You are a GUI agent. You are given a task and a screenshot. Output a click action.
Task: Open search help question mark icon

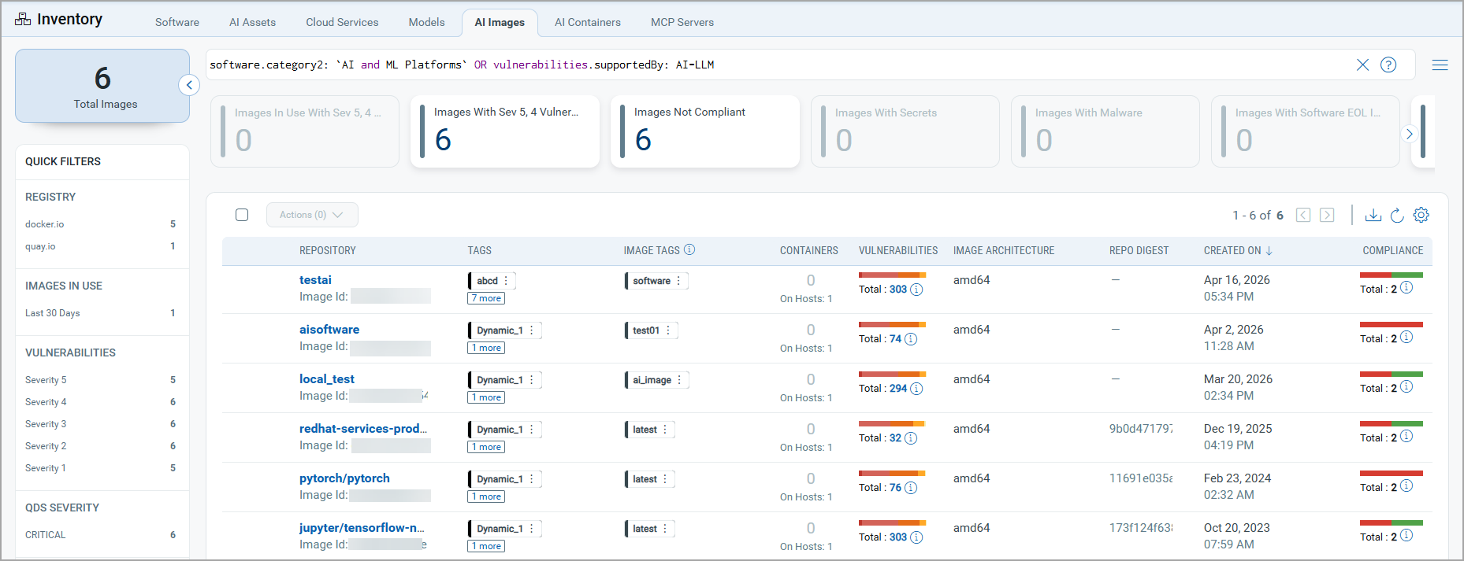(1388, 65)
